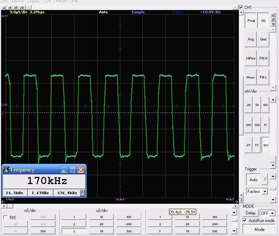This screenshot has width=279, height=236.
Task: Open the frequency meter options dropdown
Action: (x=83, y=193)
